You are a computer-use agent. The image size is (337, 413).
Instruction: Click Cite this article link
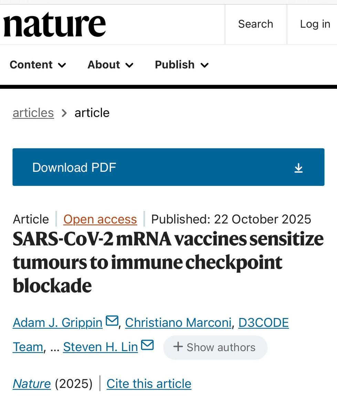pos(149,383)
